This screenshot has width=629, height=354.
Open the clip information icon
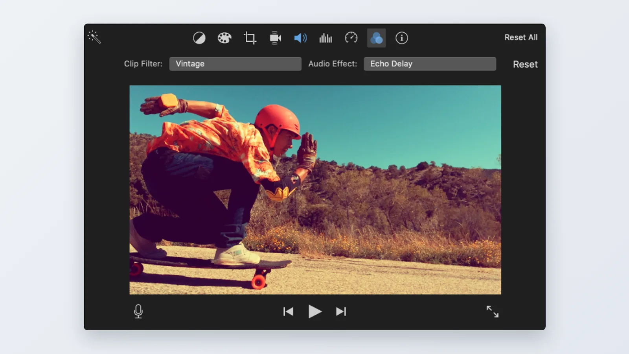pos(401,38)
